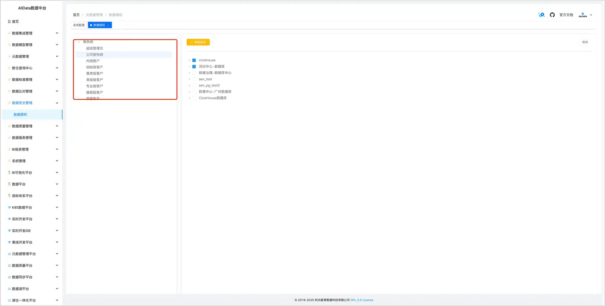Click the diamond icon of K8S数据平台
Image resolution: width=605 pixels, height=306 pixels.
[9, 208]
